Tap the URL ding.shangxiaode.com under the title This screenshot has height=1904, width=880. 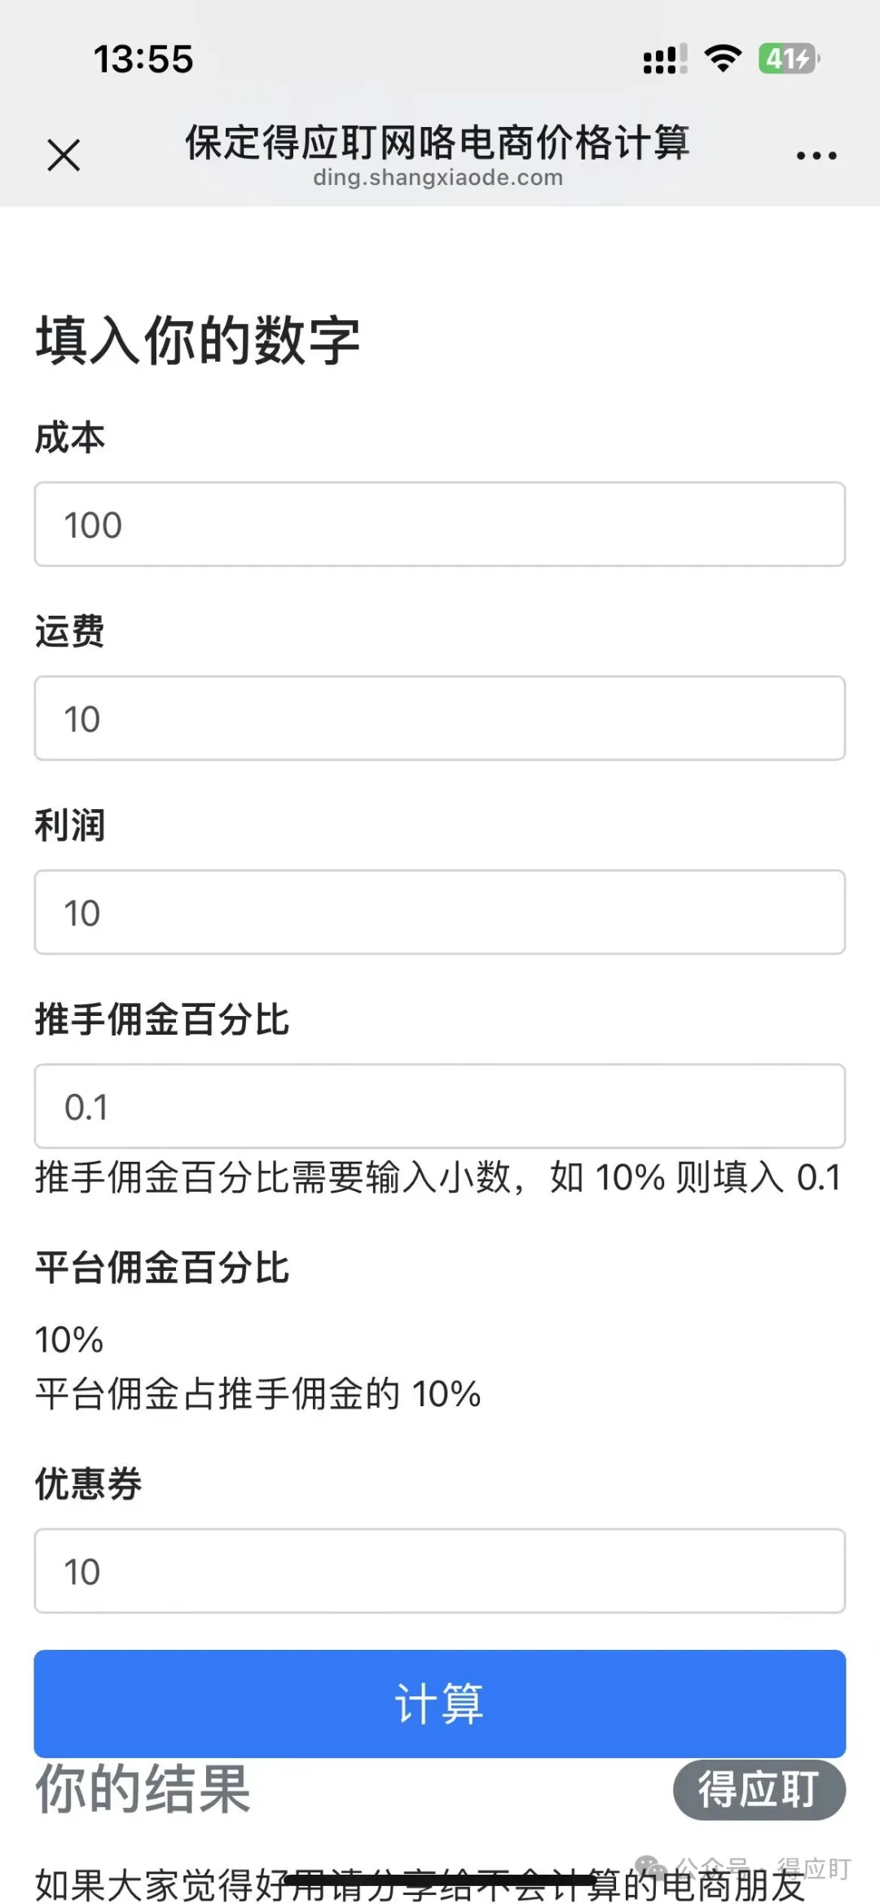pos(438,178)
